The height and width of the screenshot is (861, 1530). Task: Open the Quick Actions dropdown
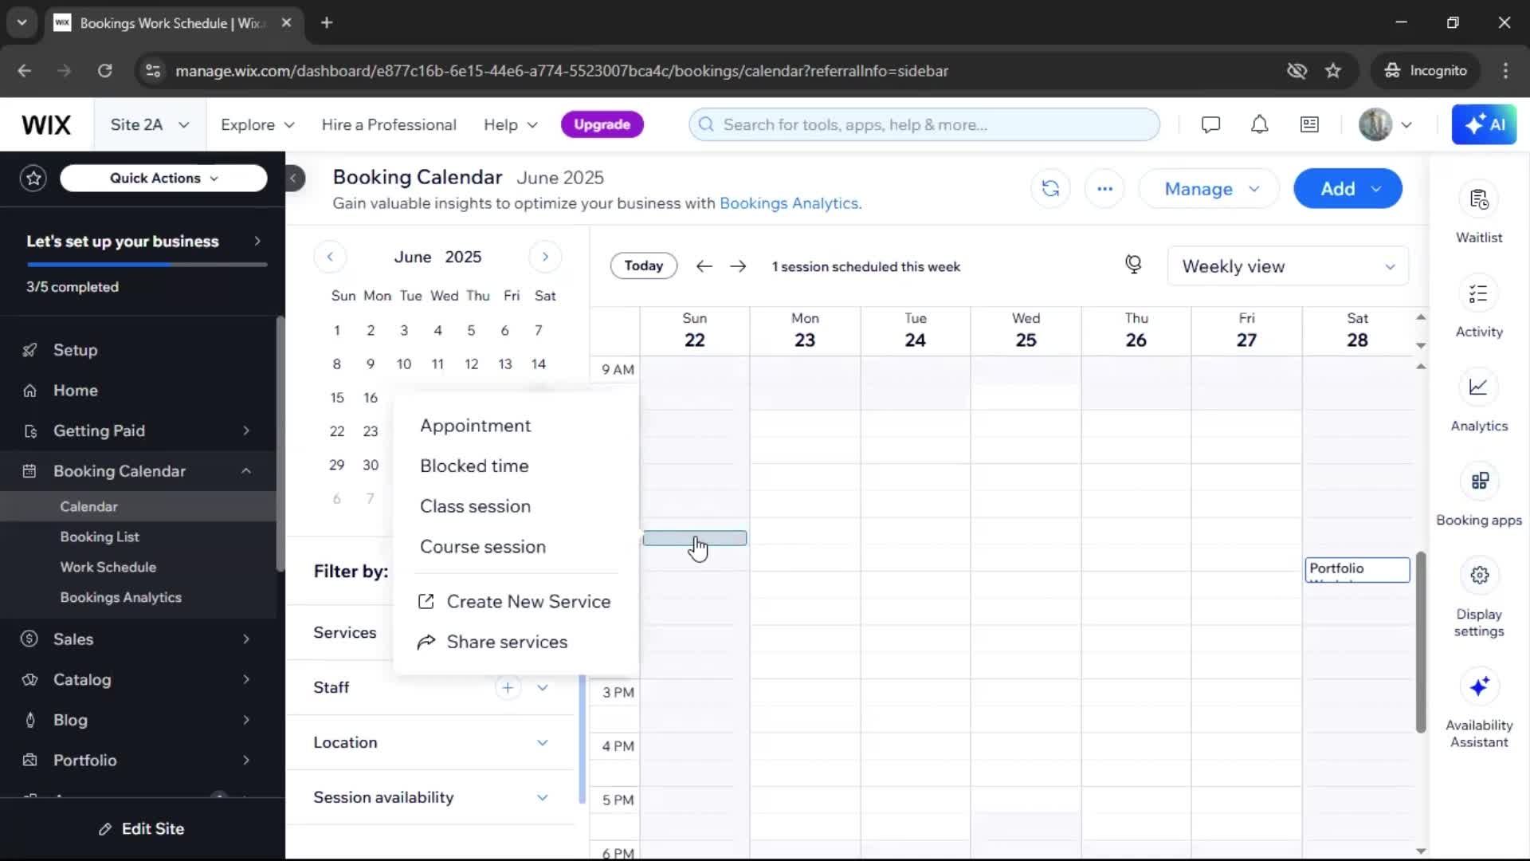[163, 178]
